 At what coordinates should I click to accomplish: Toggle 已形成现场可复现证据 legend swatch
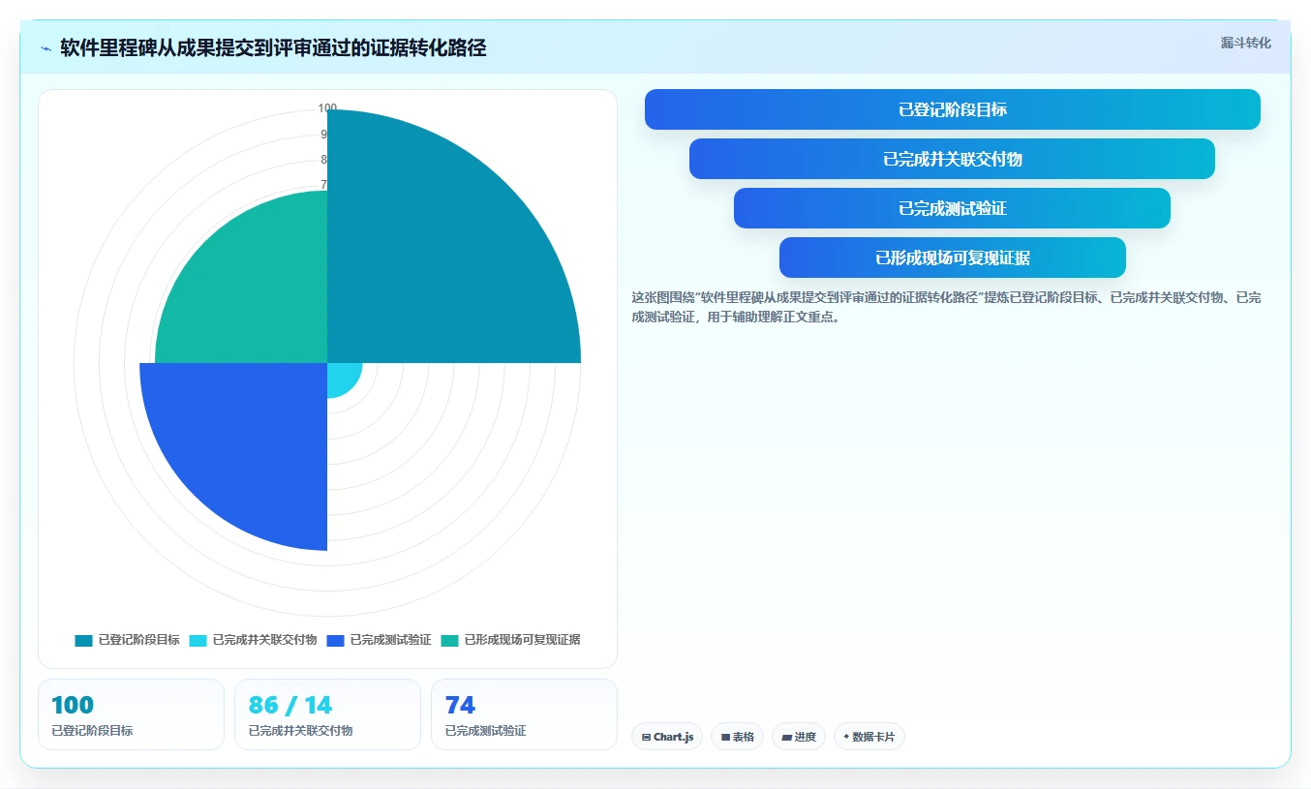tap(450, 640)
